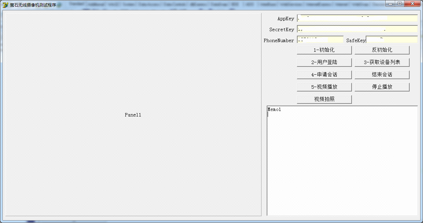Start playback with 5-视频播放 button
423x223 pixels.
click(324, 87)
